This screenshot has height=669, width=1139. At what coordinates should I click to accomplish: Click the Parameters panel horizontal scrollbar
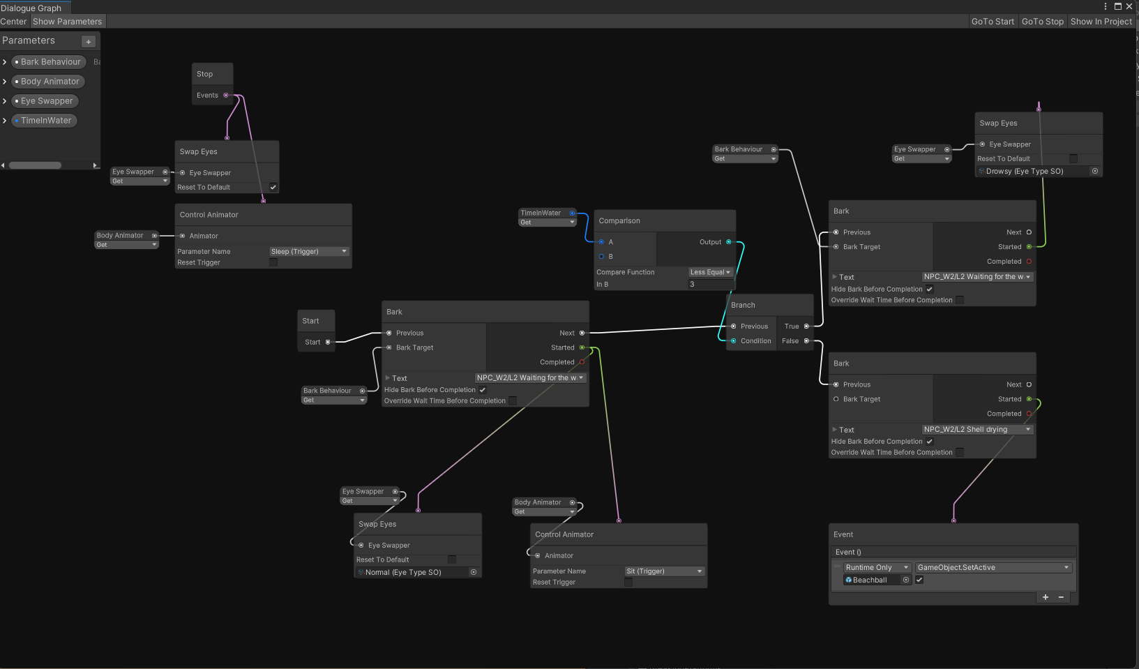[35, 165]
